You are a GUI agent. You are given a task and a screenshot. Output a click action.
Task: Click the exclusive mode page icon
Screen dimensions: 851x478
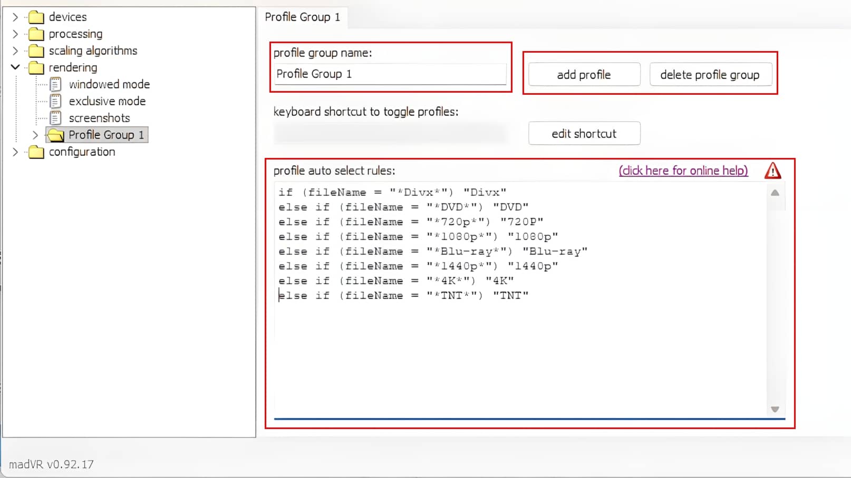tap(55, 102)
